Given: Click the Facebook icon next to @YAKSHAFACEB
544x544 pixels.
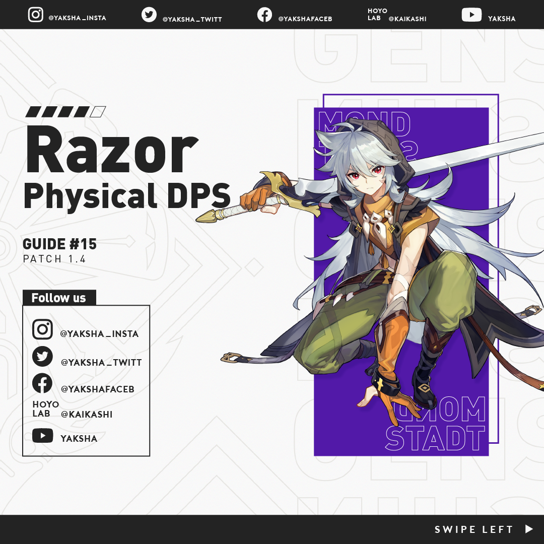Looking at the screenshot, I should pyautogui.click(x=264, y=15).
